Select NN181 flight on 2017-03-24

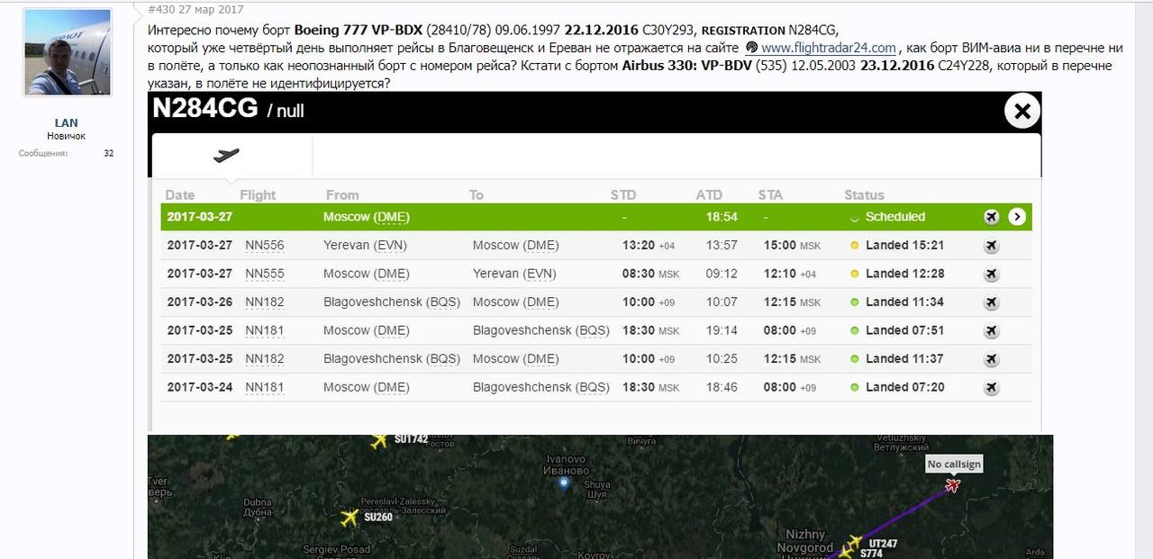pyautogui.click(x=265, y=387)
